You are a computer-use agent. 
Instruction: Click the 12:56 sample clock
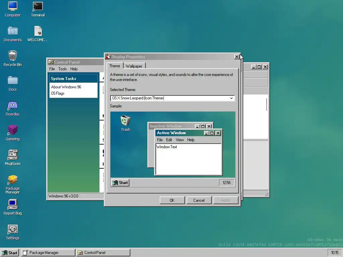click(x=227, y=183)
